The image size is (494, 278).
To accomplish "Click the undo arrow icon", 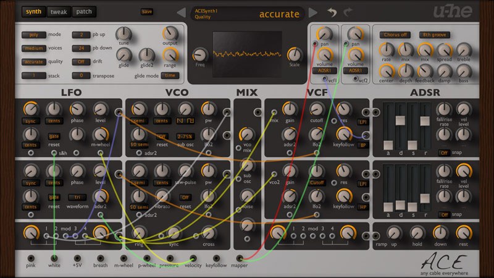I will (x=332, y=12).
